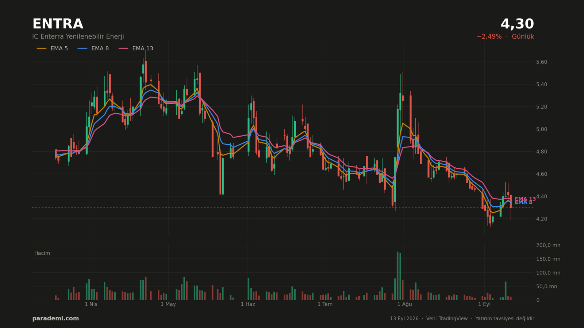Viewport: 584px width, 328px height.
Task: Click the 4,40 price axis label
Action: pos(542,196)
